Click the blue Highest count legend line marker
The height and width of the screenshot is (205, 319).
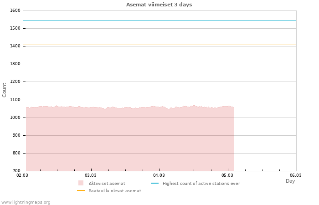[x=154, y=183]
